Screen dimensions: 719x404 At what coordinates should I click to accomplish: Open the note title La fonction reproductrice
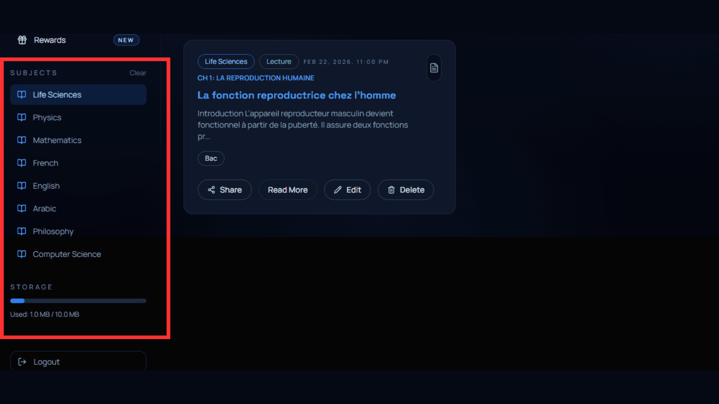coord(296,95)
